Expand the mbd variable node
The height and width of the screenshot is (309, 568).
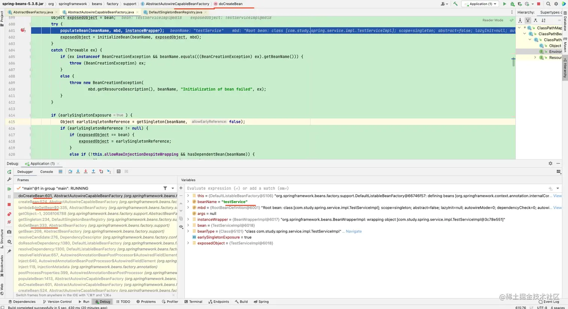(x=188, y=207)
